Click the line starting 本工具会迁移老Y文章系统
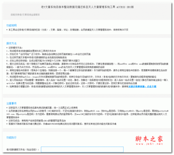Viewport: 174px width, 155px height. tap(67, 30)
